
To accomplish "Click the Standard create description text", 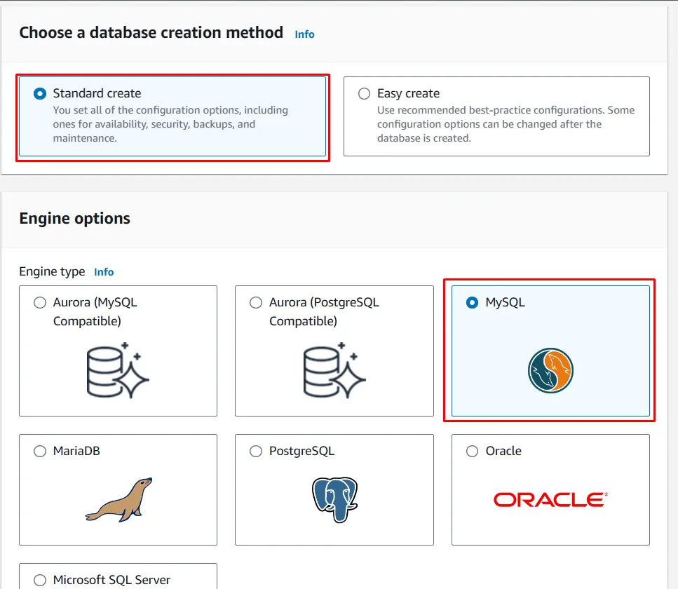I will click(170, 124).
